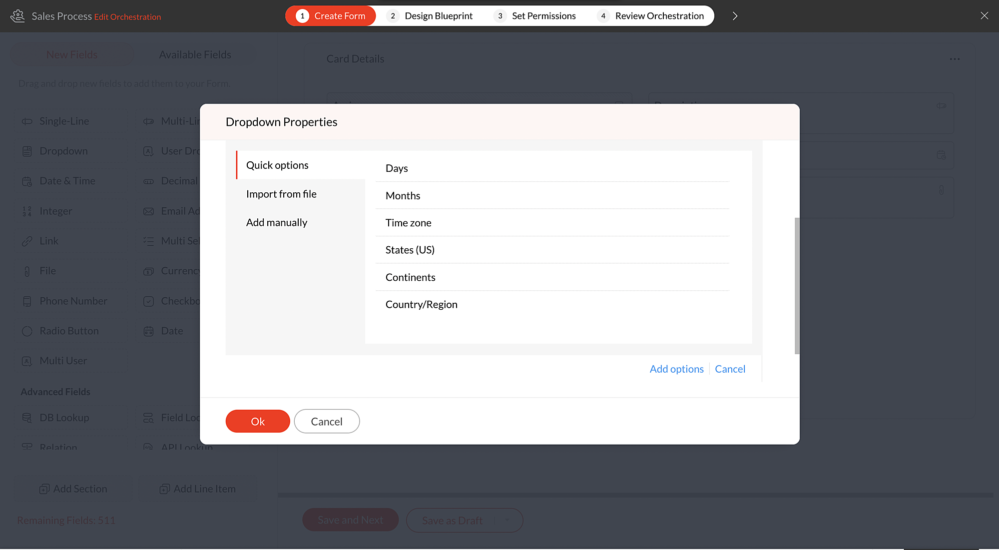Select Country/Region quick option

pos(421,304)
